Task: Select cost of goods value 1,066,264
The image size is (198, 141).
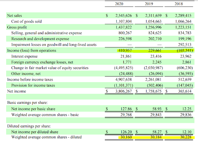Action: (x=183, y=21)
